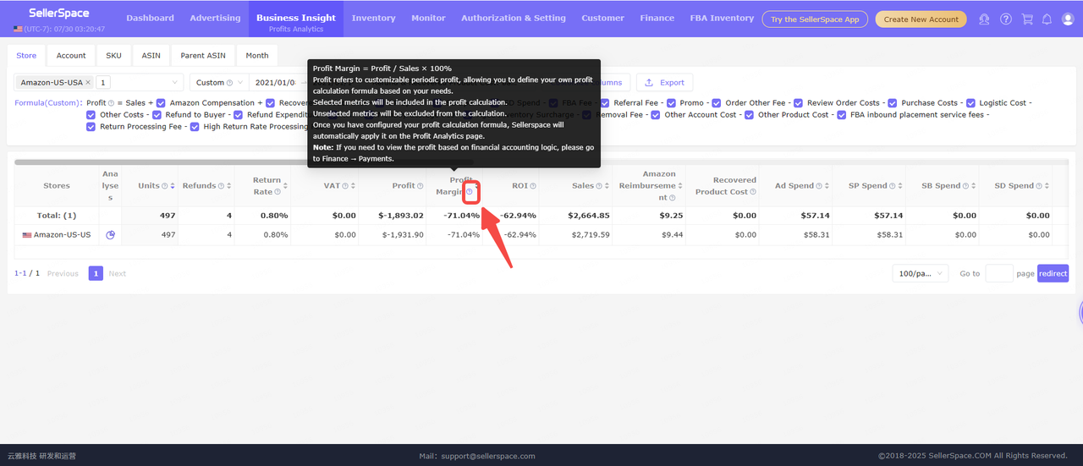
Task: Open the Dashboard menu
Action: (151, 18)
